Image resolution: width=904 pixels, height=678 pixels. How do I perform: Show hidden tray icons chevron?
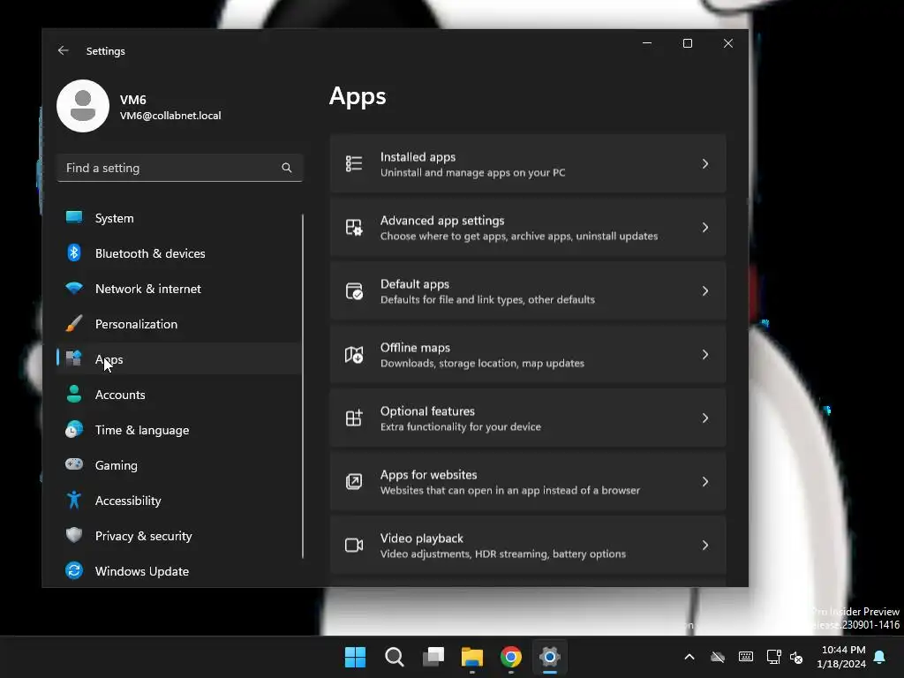click(689, 657)
